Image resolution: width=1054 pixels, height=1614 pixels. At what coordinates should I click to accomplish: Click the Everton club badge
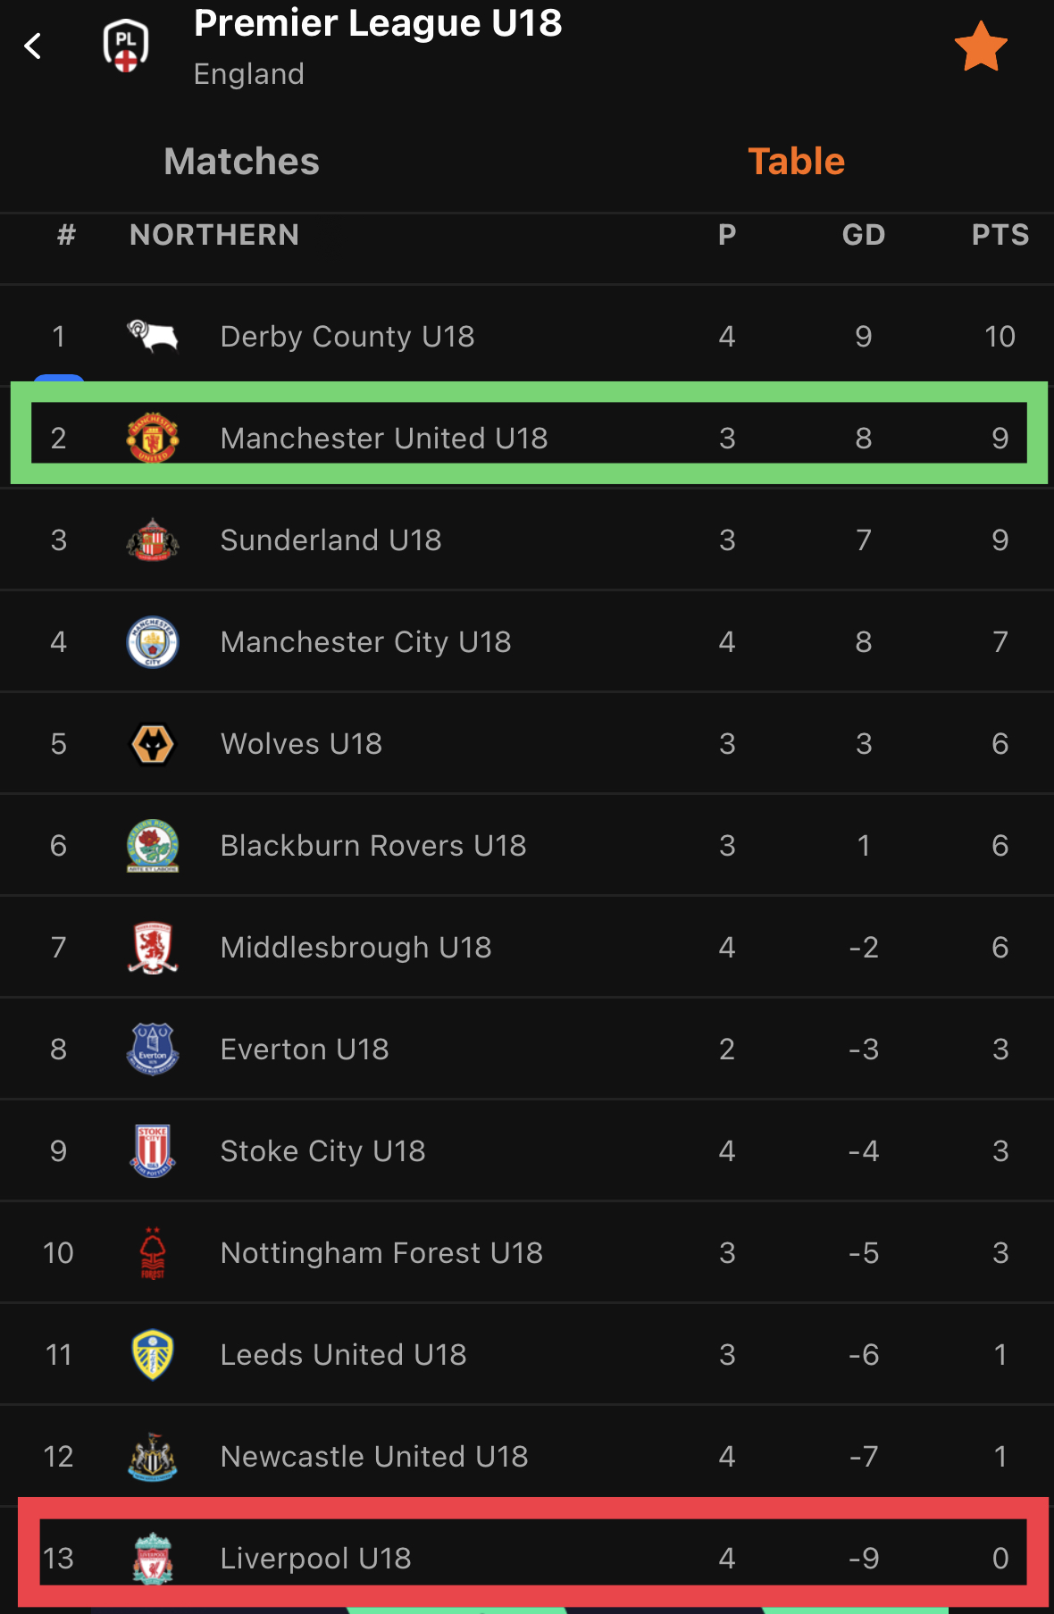(x=153, y=1050)
